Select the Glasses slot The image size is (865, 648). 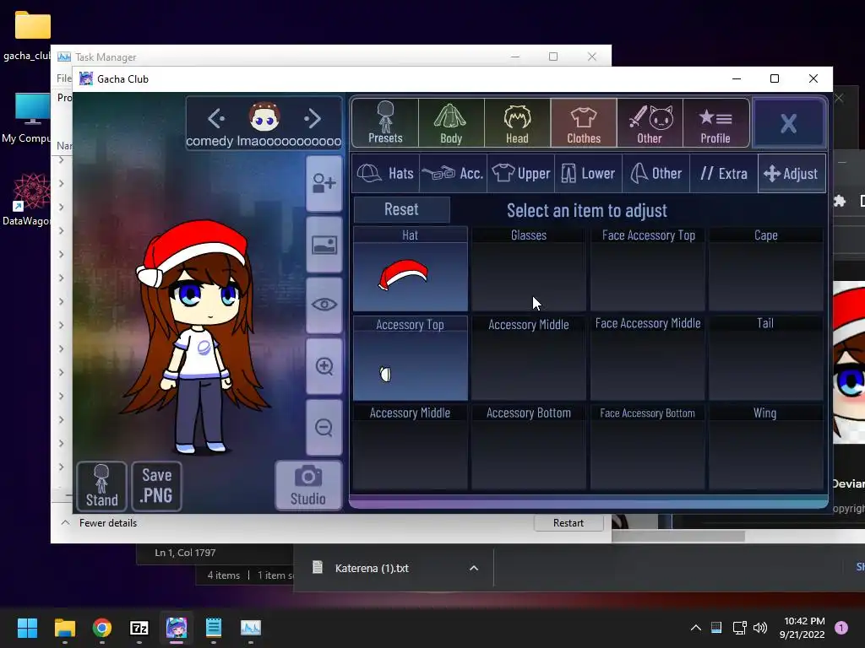529,269
